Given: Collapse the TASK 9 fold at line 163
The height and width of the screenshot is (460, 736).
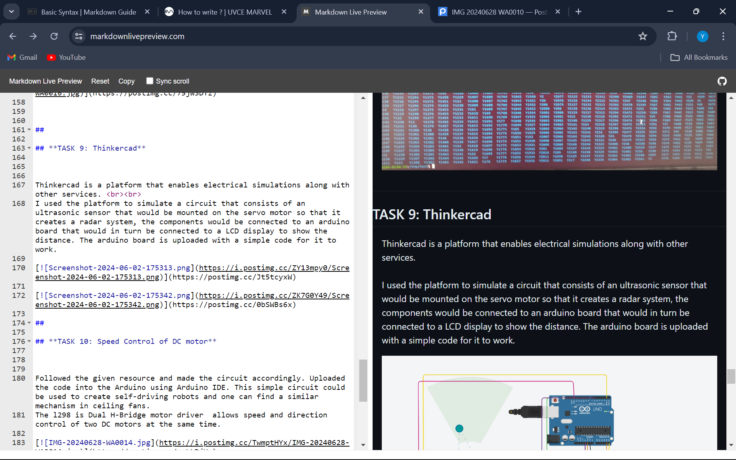Looking at the screenshot, I should [x=29, y=148].
